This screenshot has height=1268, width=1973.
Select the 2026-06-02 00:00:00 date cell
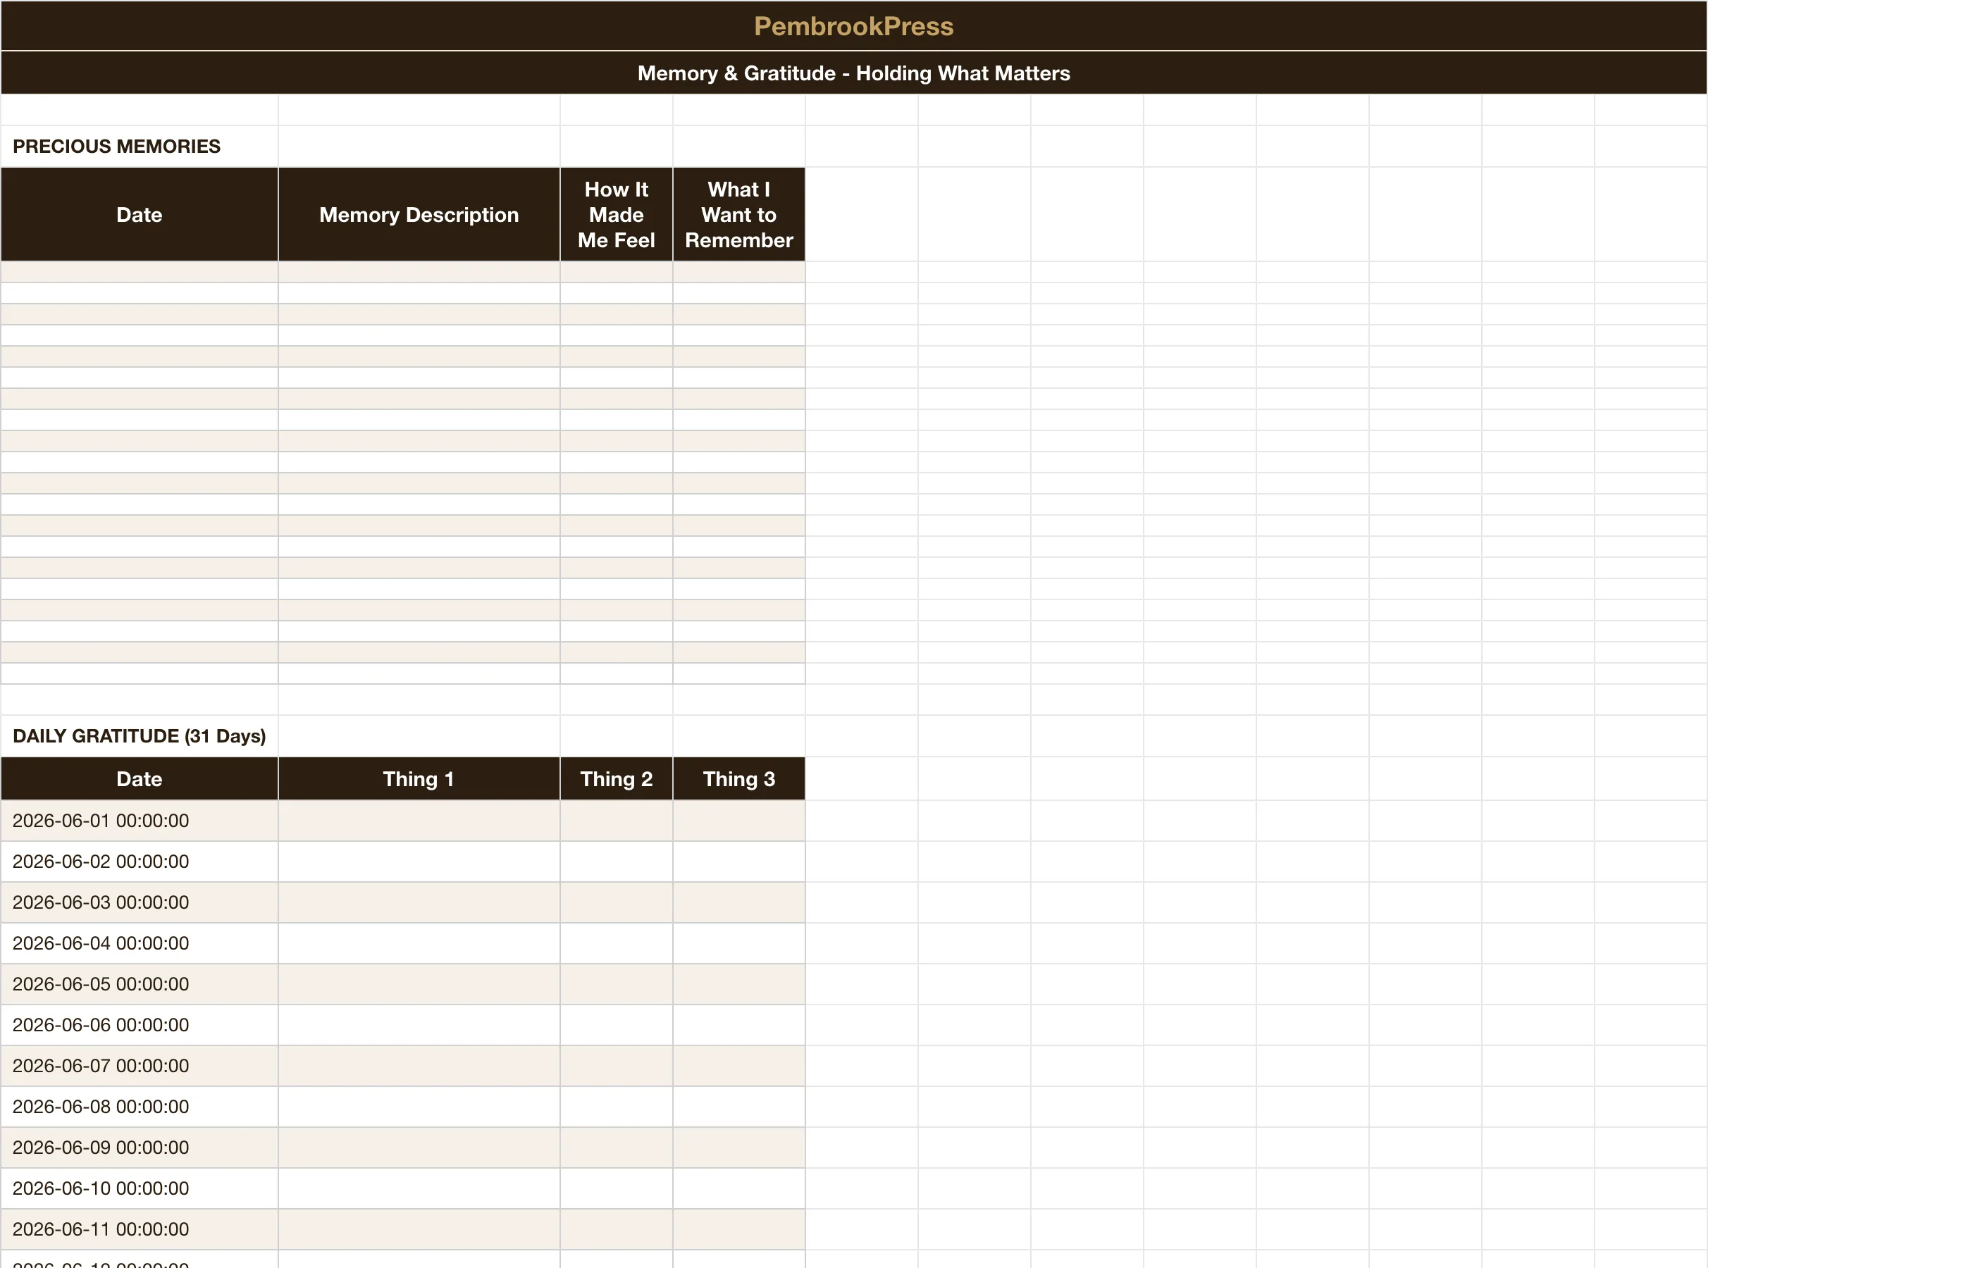[x=139, y=862]
